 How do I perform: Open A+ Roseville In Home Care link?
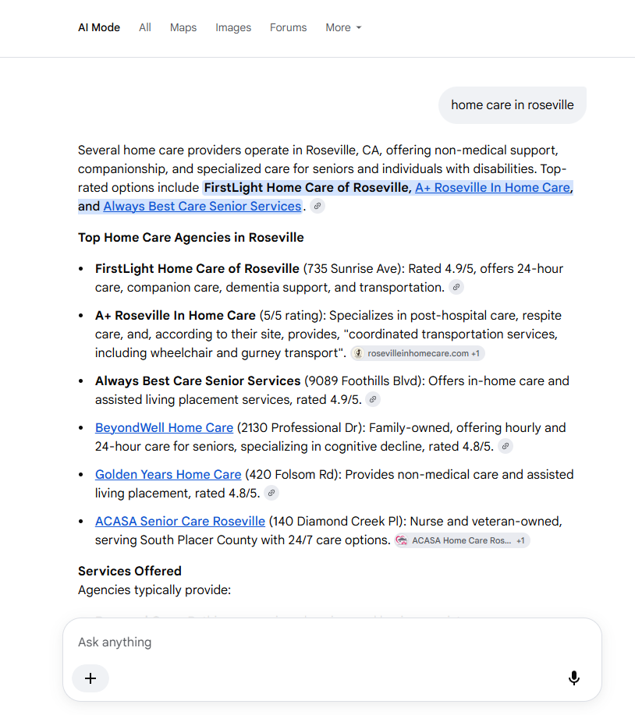pos(493,187)
